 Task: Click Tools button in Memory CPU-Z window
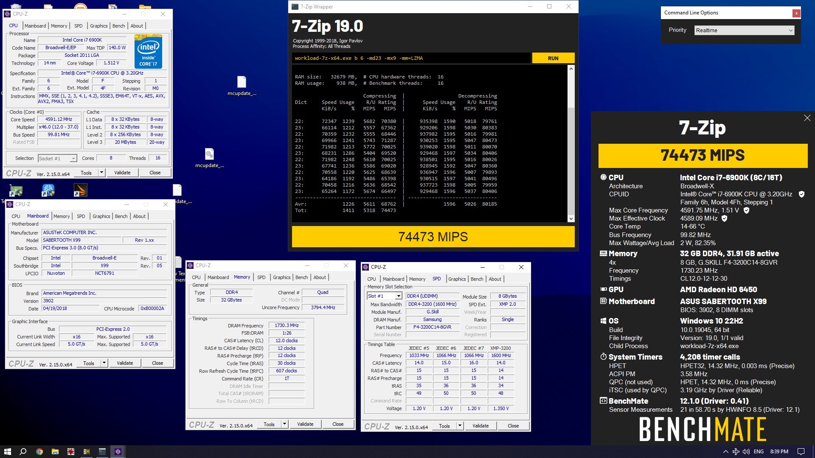click(269, 424)
